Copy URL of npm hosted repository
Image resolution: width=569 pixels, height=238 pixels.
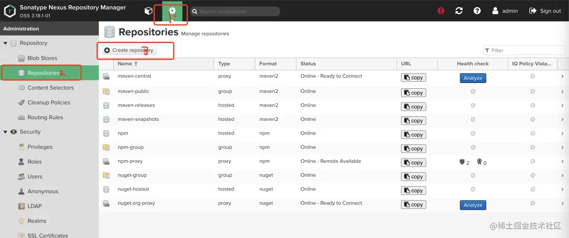pyautogui.click(x=413, y=135)
